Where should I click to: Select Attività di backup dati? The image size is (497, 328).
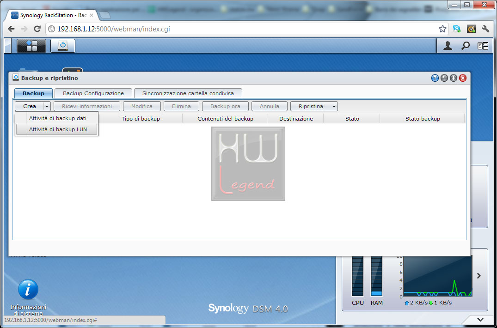tap(57, 118)
